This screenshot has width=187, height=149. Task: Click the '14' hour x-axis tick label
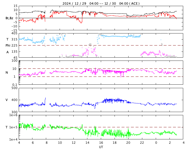87,143
